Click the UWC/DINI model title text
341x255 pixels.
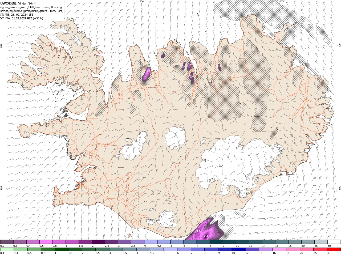click(9, 3)
